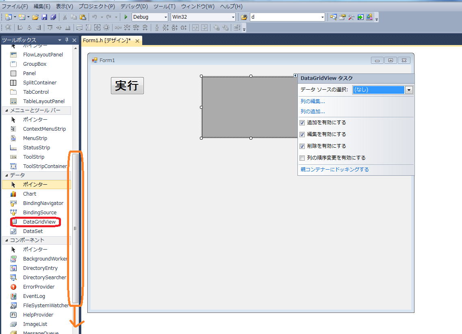Select TableLayoutPanel from the toolbox
The height and width of the screenshot is (334, 462).
pos(43,101)
